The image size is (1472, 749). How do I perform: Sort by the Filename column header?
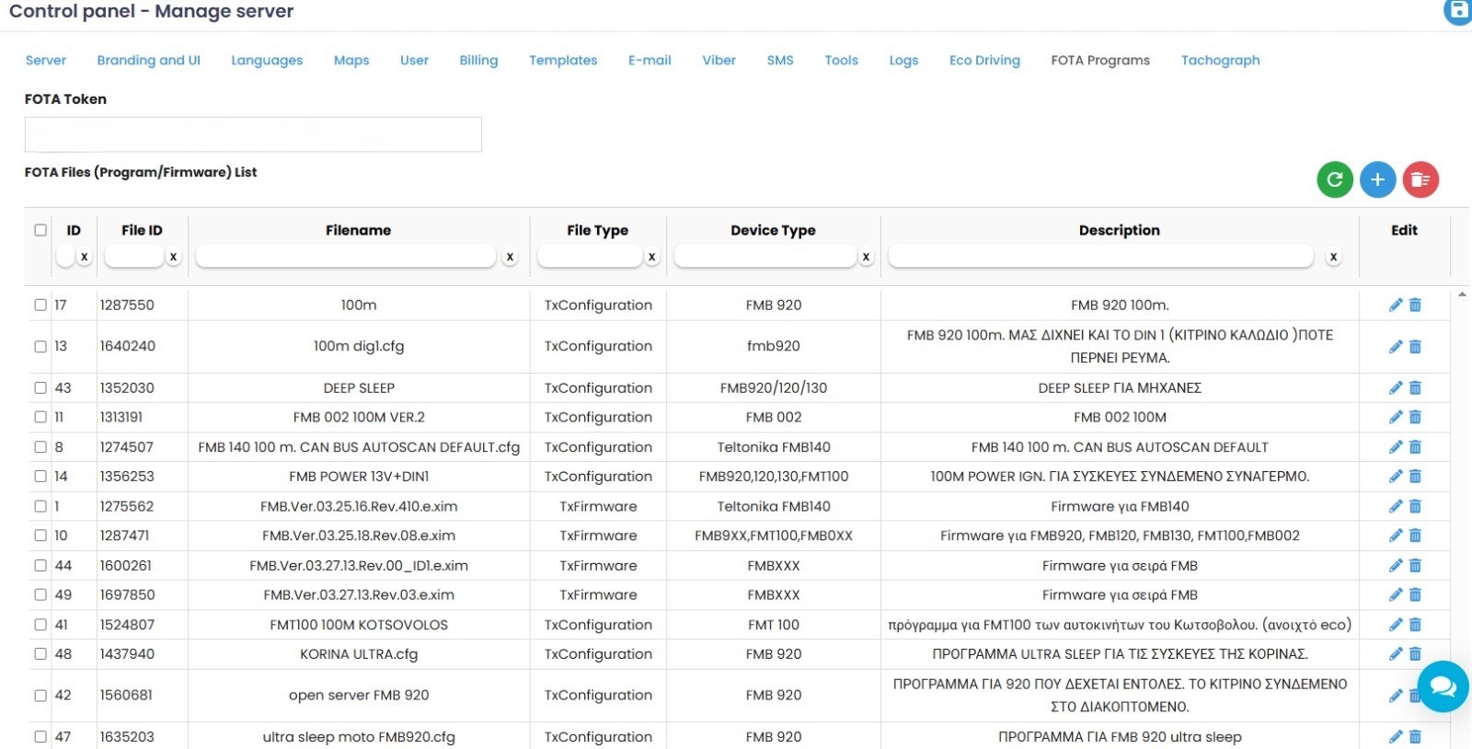click(358, 230)
